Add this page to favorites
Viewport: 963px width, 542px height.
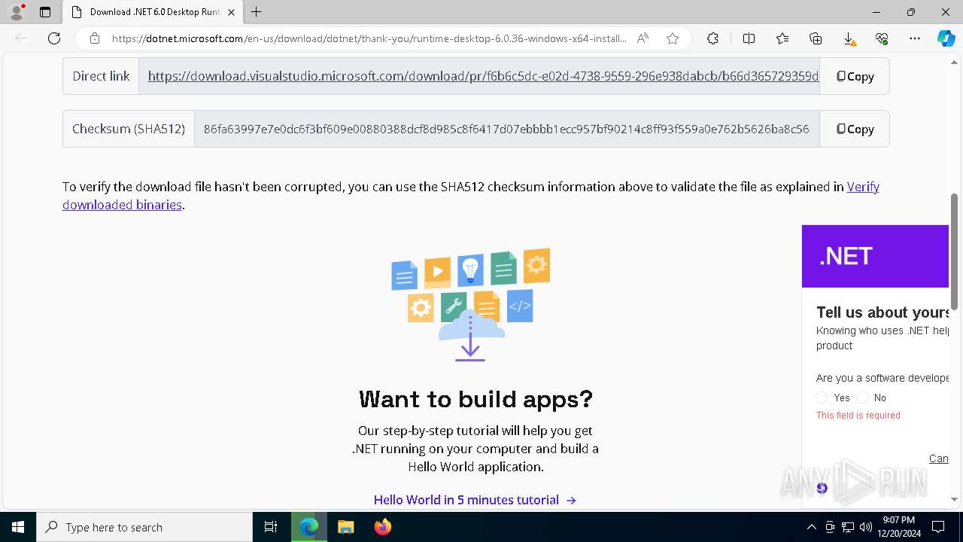(x=673, y=38)
